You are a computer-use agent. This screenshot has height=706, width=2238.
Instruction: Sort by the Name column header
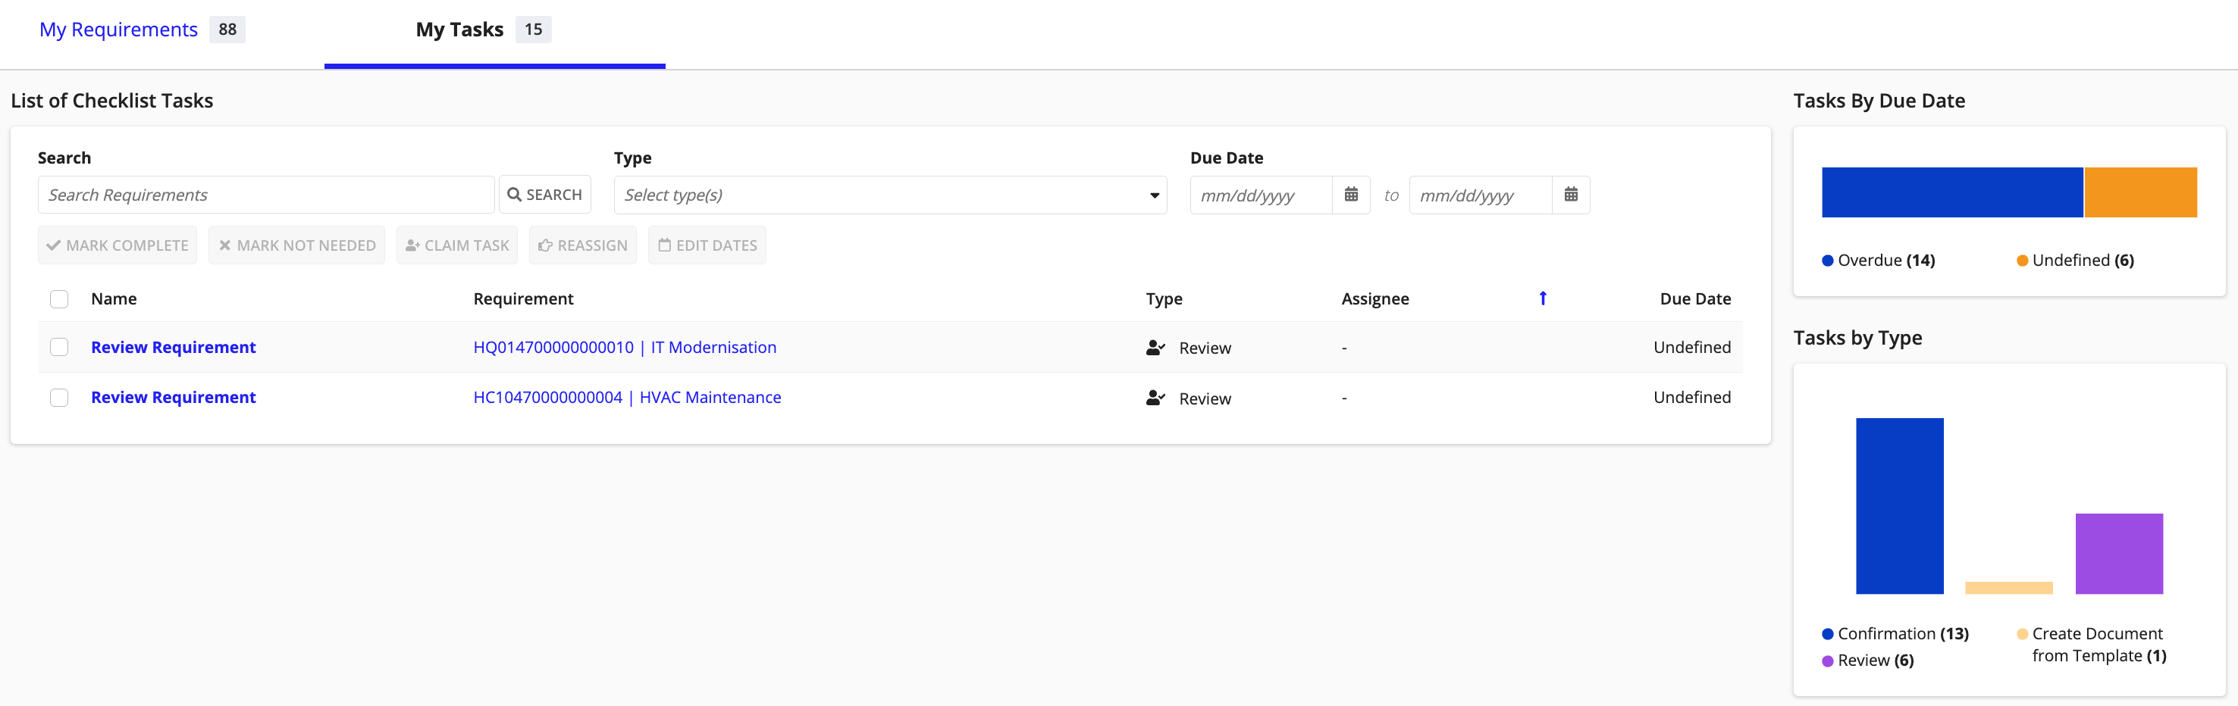(114, 298)
